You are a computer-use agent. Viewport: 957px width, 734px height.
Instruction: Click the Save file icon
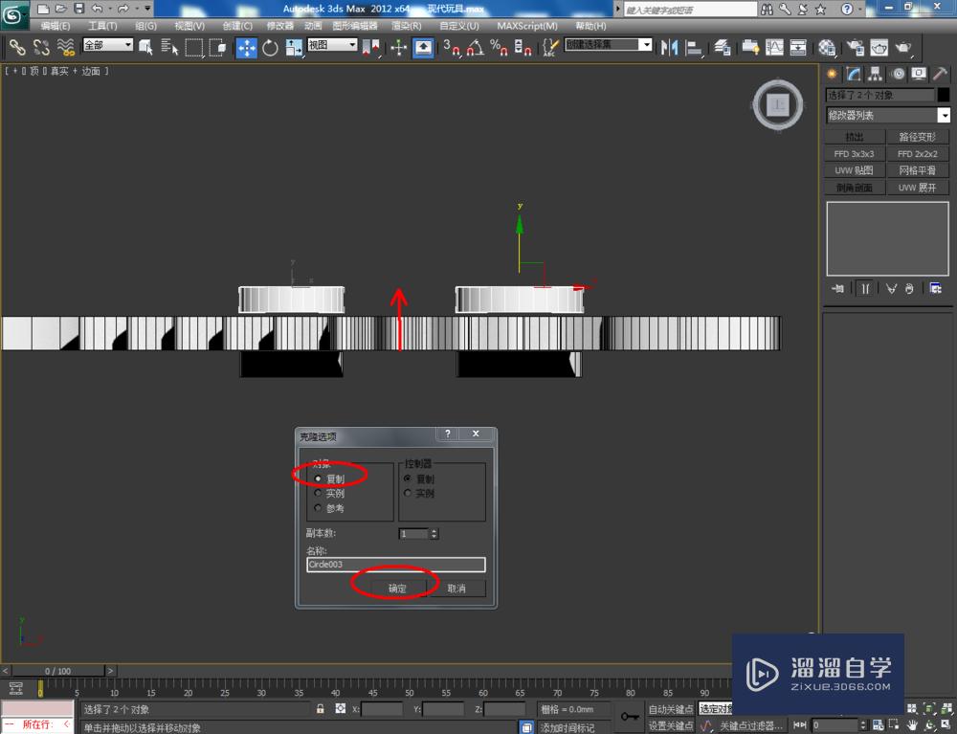[78, 9]
